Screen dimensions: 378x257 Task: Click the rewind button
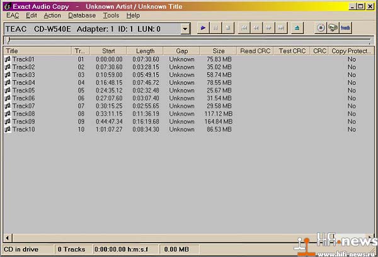pos(256,28)
